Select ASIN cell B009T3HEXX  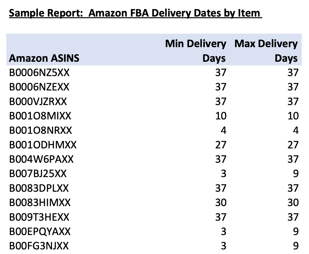click(39, 217)
